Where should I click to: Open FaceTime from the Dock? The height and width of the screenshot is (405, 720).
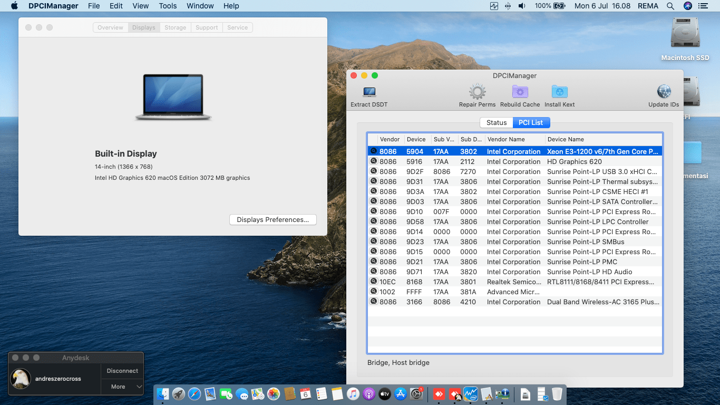click(x=226, y=393)
